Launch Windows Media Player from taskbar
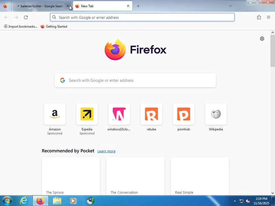Image resolution: width=275 pixels, height=206 pixels. (73, 201)
